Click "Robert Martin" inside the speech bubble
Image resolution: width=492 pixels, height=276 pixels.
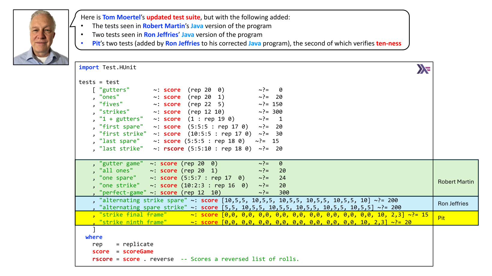tap(164, 26)
